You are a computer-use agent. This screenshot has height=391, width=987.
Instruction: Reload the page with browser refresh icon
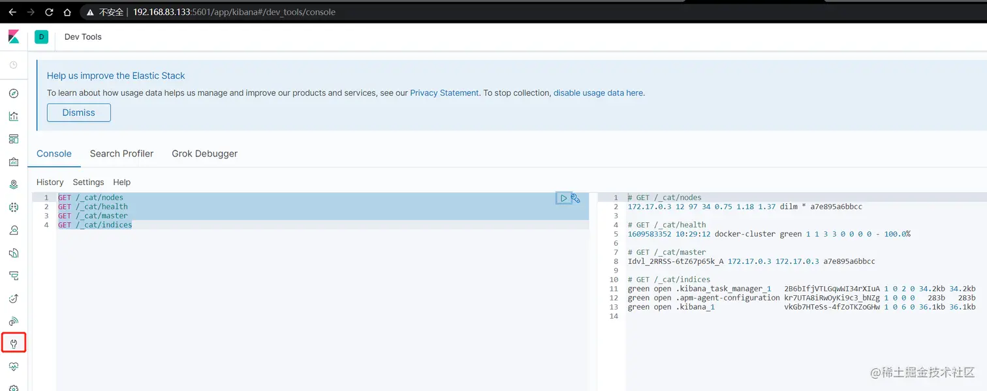pyautogui.click(x=49, y=12)
